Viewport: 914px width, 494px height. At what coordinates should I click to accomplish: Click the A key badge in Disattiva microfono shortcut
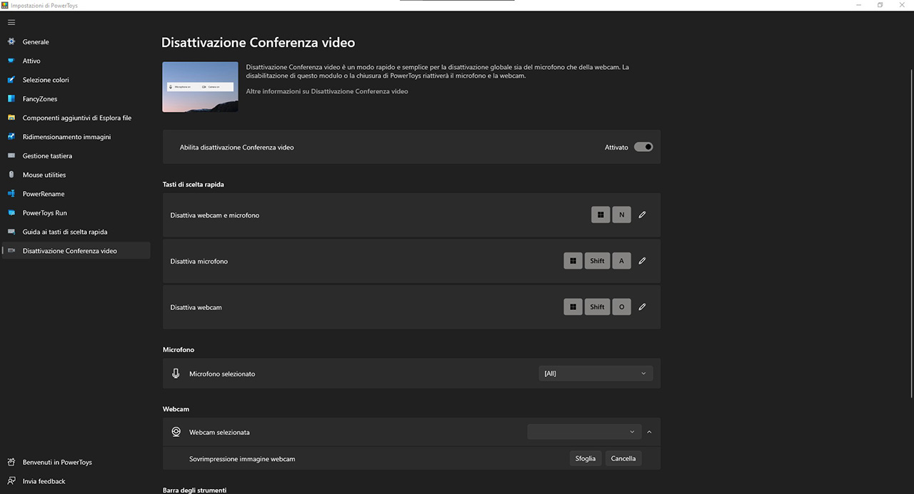[621, 261]
